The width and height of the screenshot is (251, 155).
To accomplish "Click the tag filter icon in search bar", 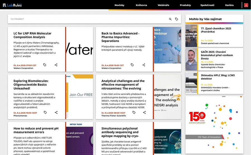I will (x=176, y=19).
